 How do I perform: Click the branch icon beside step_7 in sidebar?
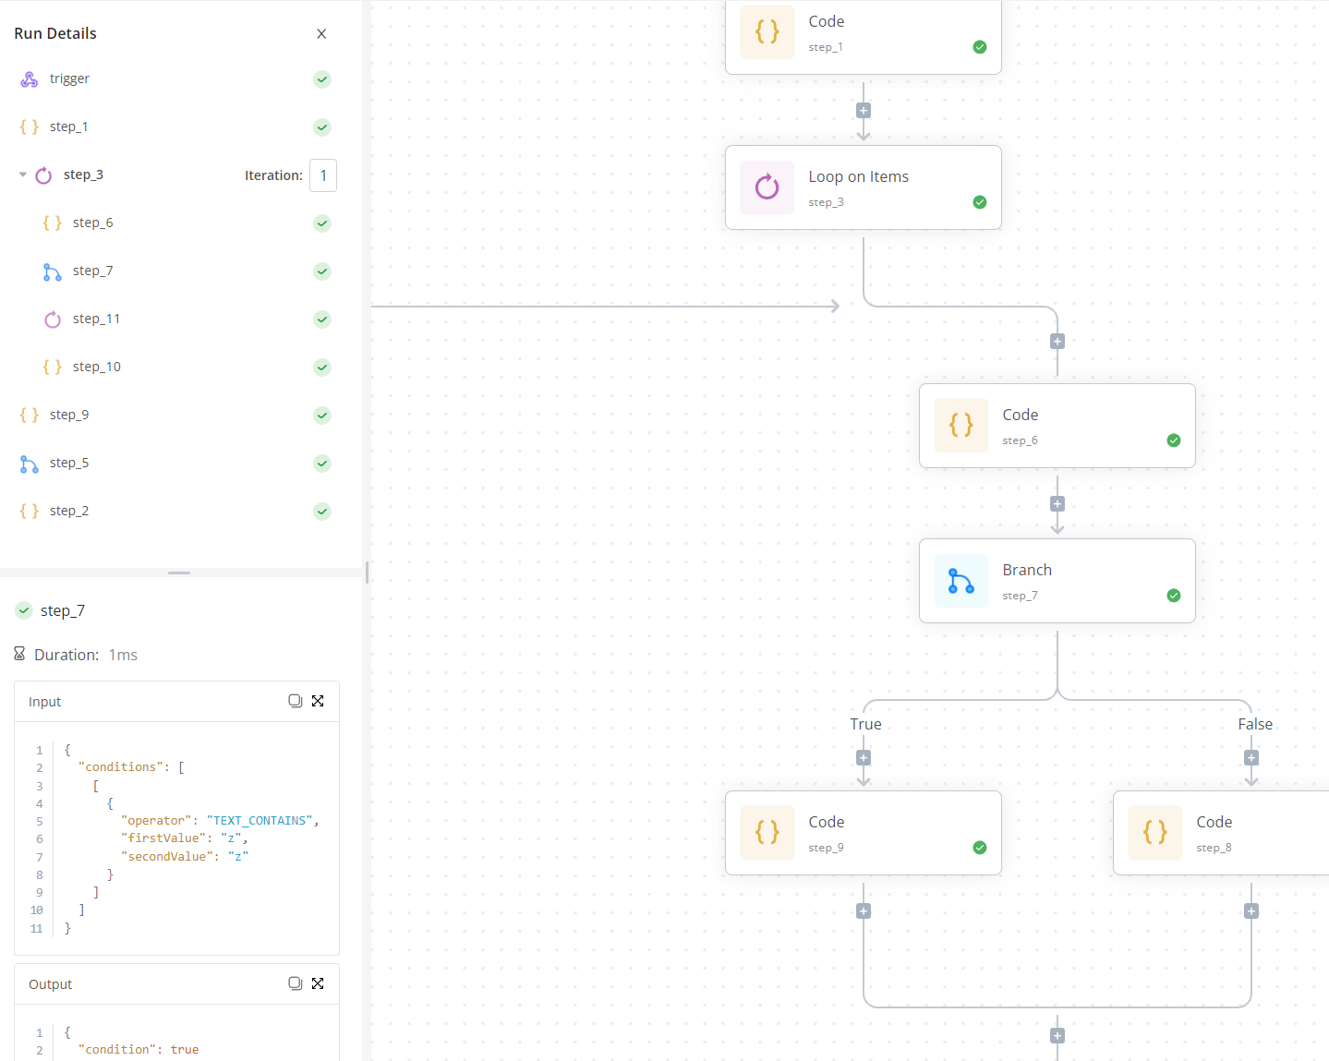coord(53,271)
